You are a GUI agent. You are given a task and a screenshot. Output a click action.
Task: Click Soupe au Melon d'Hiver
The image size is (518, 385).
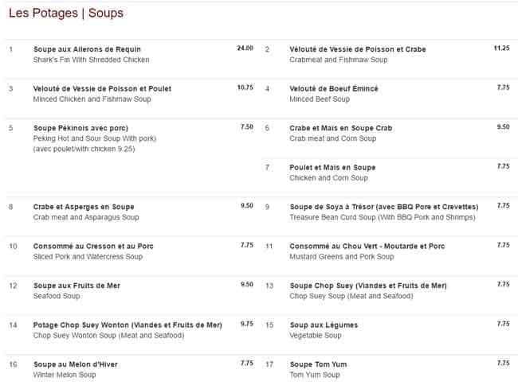(78, 364)
